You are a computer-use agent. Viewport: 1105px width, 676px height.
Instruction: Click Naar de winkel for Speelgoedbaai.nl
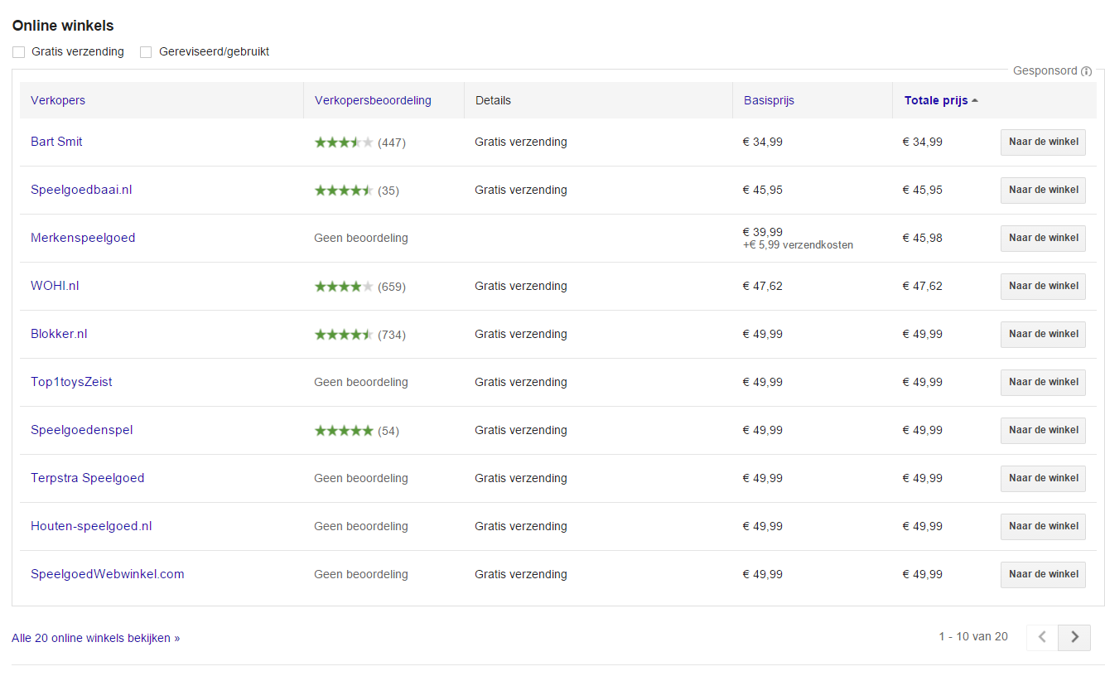click(x=1043, y=190)
